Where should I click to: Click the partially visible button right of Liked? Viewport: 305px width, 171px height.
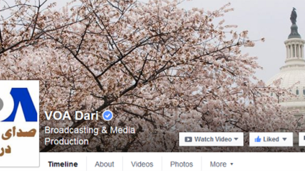pos(302,139)
